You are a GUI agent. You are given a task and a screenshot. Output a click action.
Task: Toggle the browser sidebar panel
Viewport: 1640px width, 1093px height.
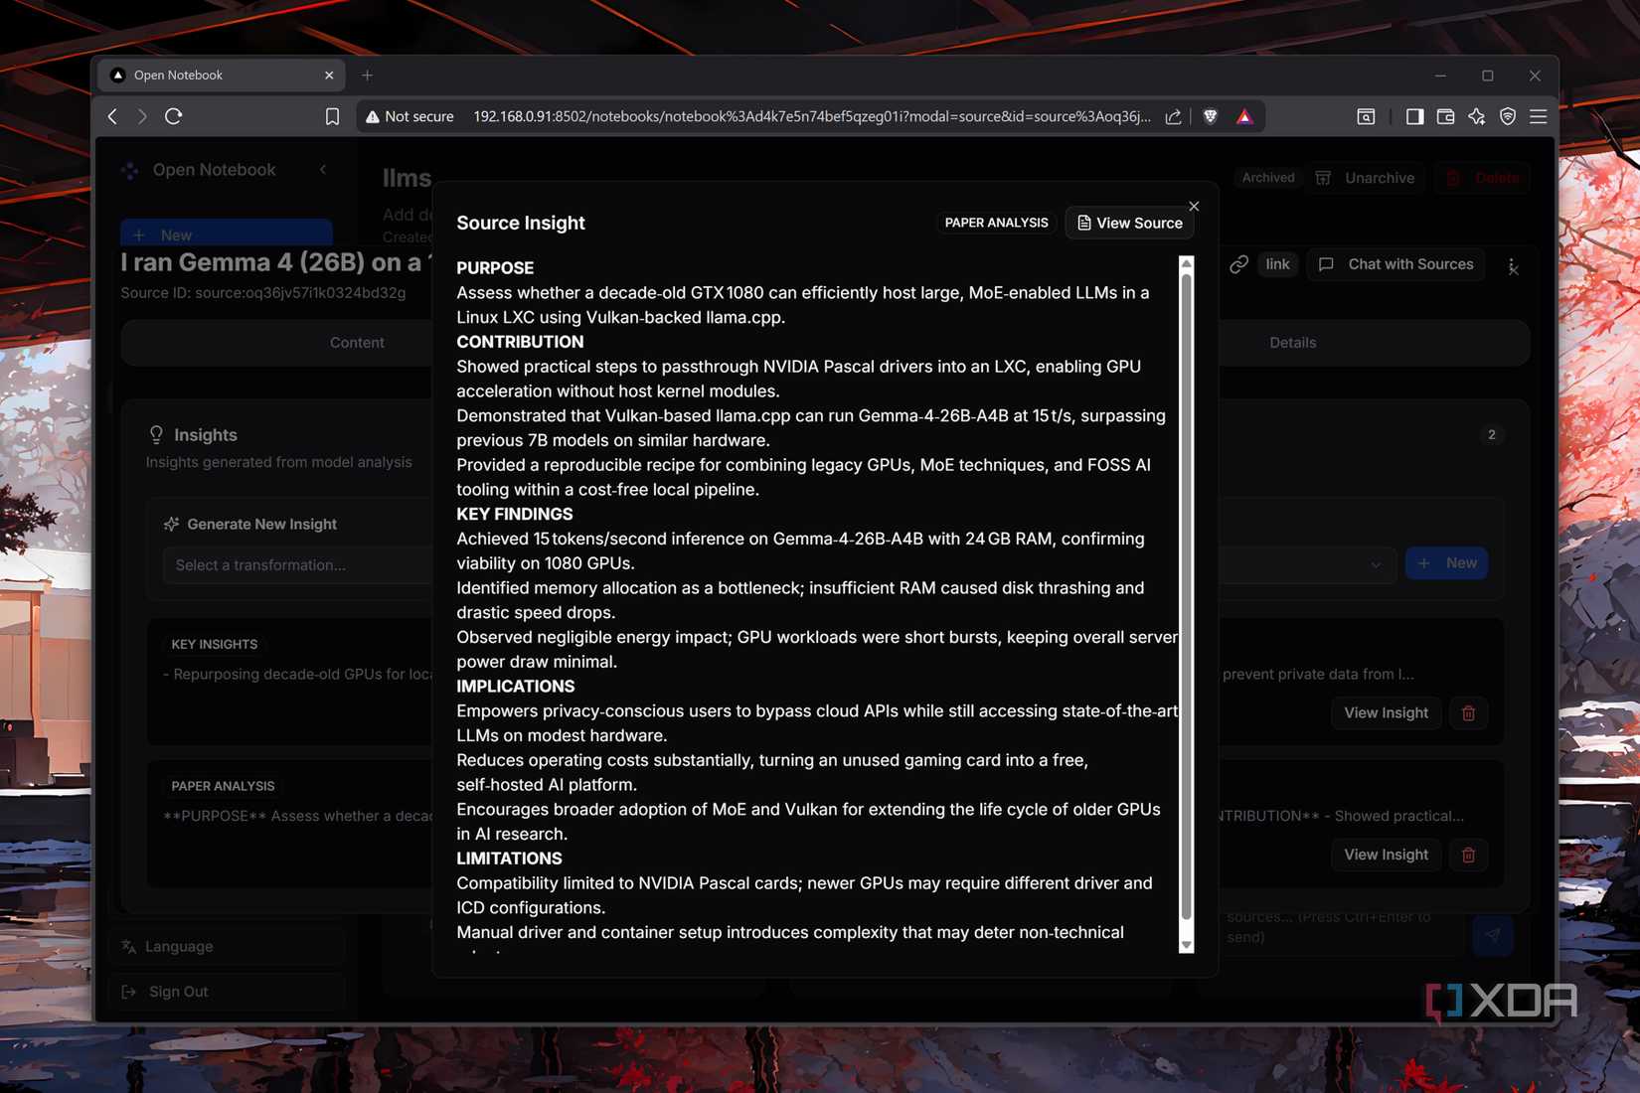point(1414,116)
